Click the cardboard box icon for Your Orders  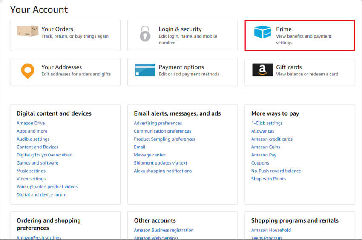click(x=28, y=31)
